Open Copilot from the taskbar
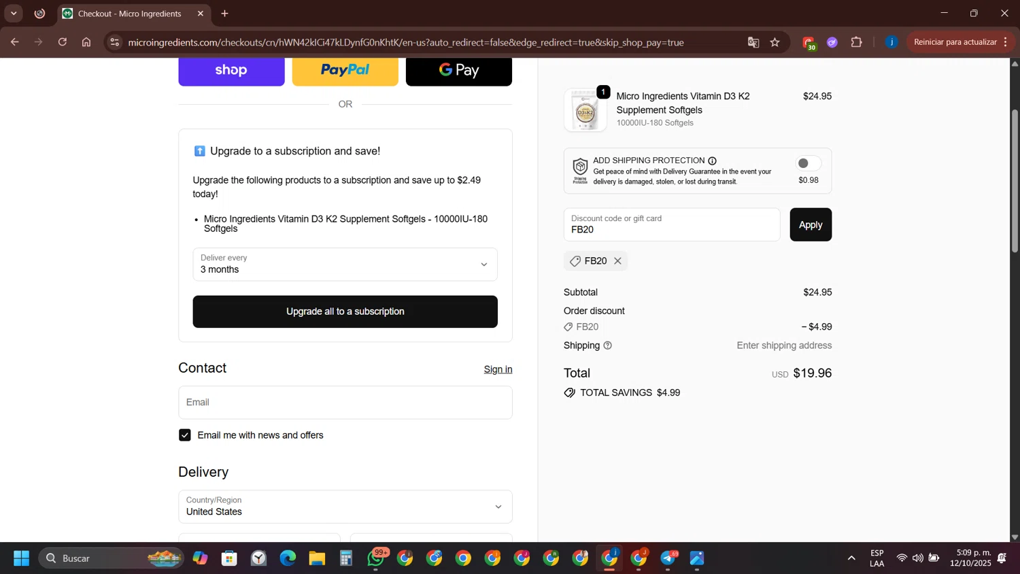This screenshot has width=1020, height=574. pyautogui.click(x=200, y=558)
